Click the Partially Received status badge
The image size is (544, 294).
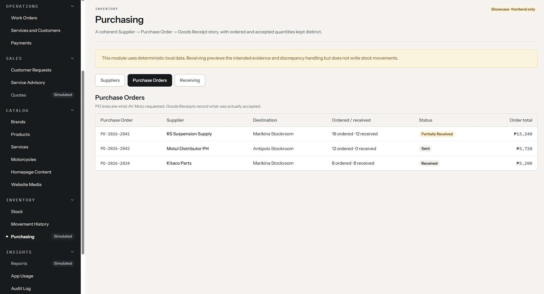[437, 134]
